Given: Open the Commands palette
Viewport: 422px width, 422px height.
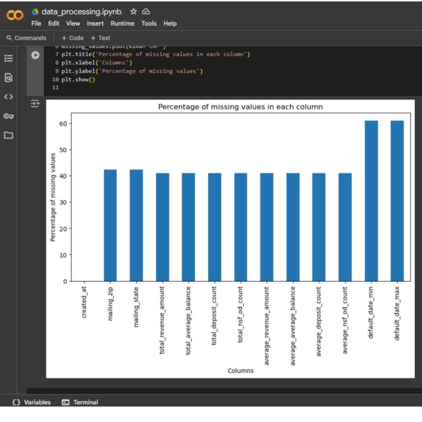Looking at the screenshot, I should (26, 38).
